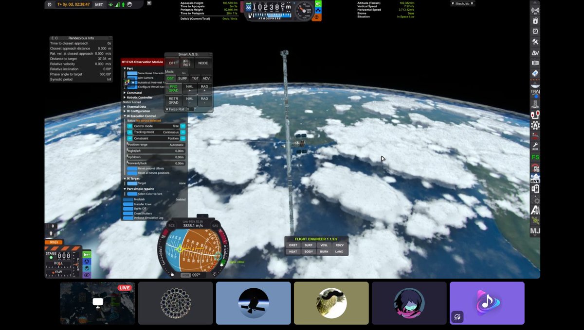This screenshot has height=330, width=584.
Task: Click the blue maneuver mode icon
Action: click(87, 261)
